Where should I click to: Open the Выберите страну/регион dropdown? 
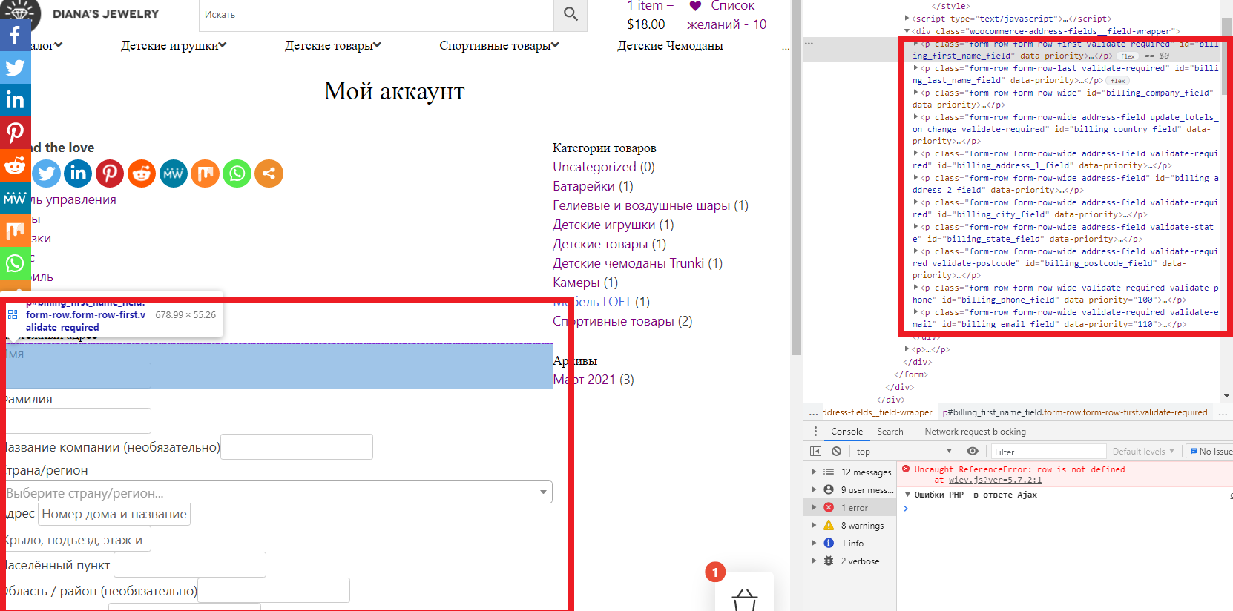pos(279,492)
